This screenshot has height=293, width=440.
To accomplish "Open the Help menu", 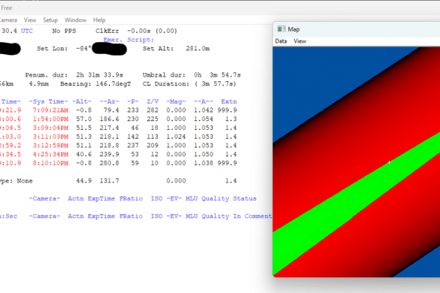I will pos(99,20).
